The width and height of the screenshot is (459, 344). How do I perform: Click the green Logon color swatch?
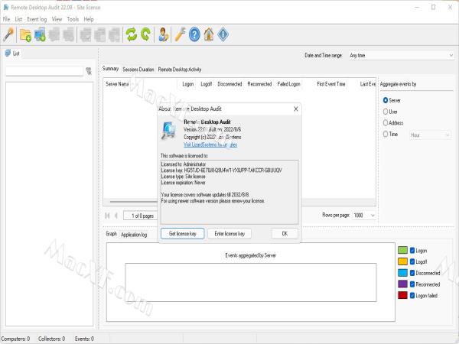click(x=402, y=251)
